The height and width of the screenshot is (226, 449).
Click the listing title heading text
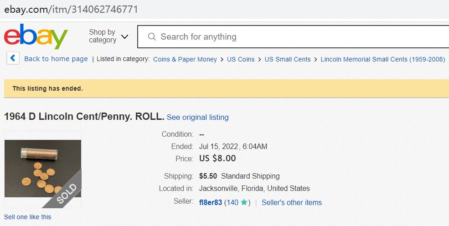click(84, 117)
